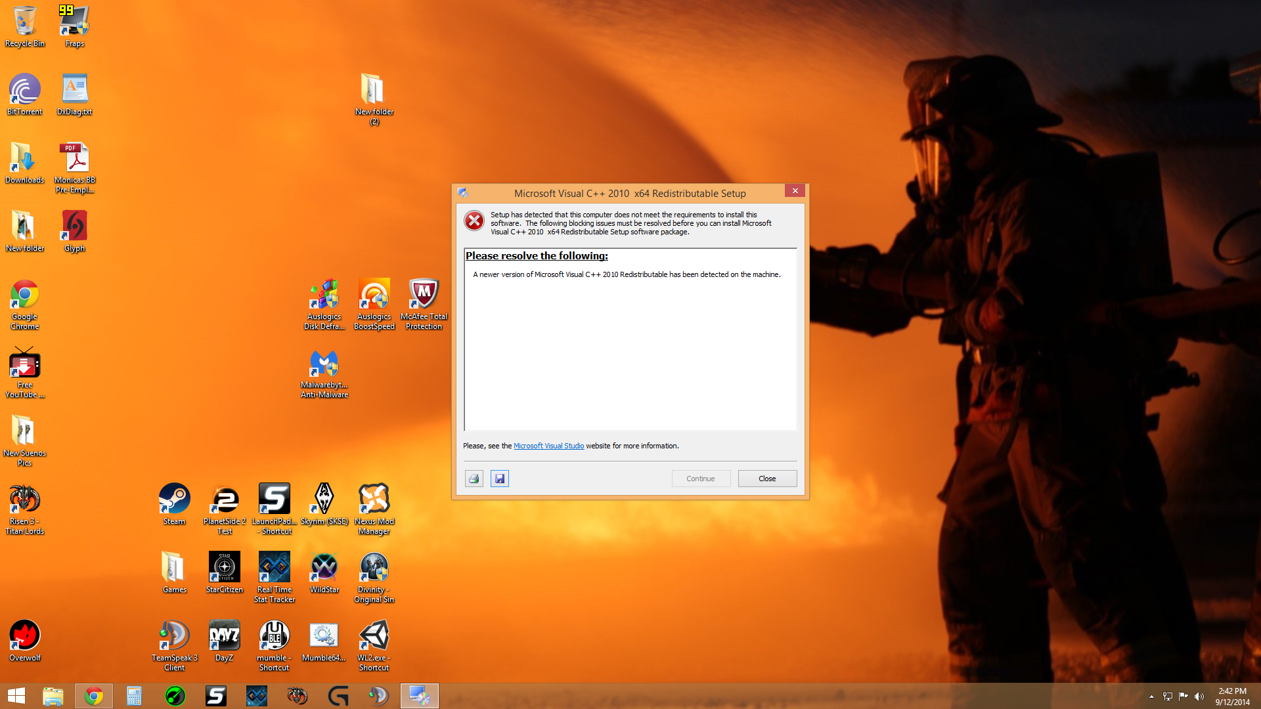
Task: Click the Setup installer taskbar button
Action: pyautogui.click(x=420, y=696)
